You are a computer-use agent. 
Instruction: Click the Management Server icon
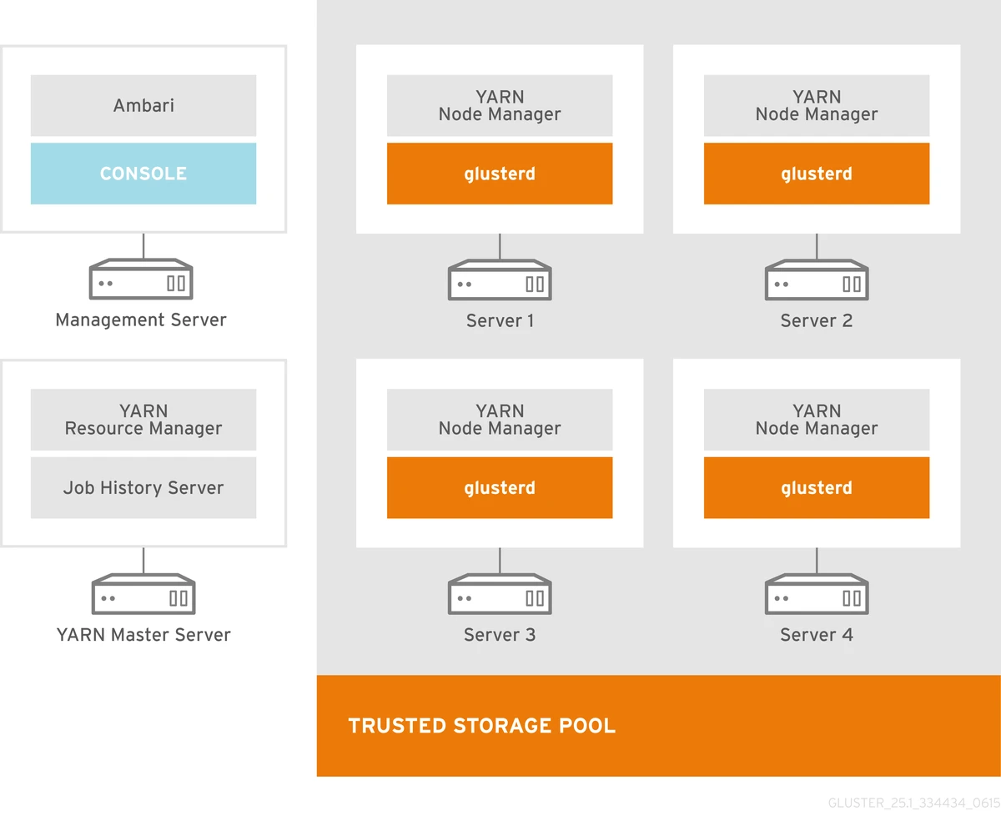[141, 280]
